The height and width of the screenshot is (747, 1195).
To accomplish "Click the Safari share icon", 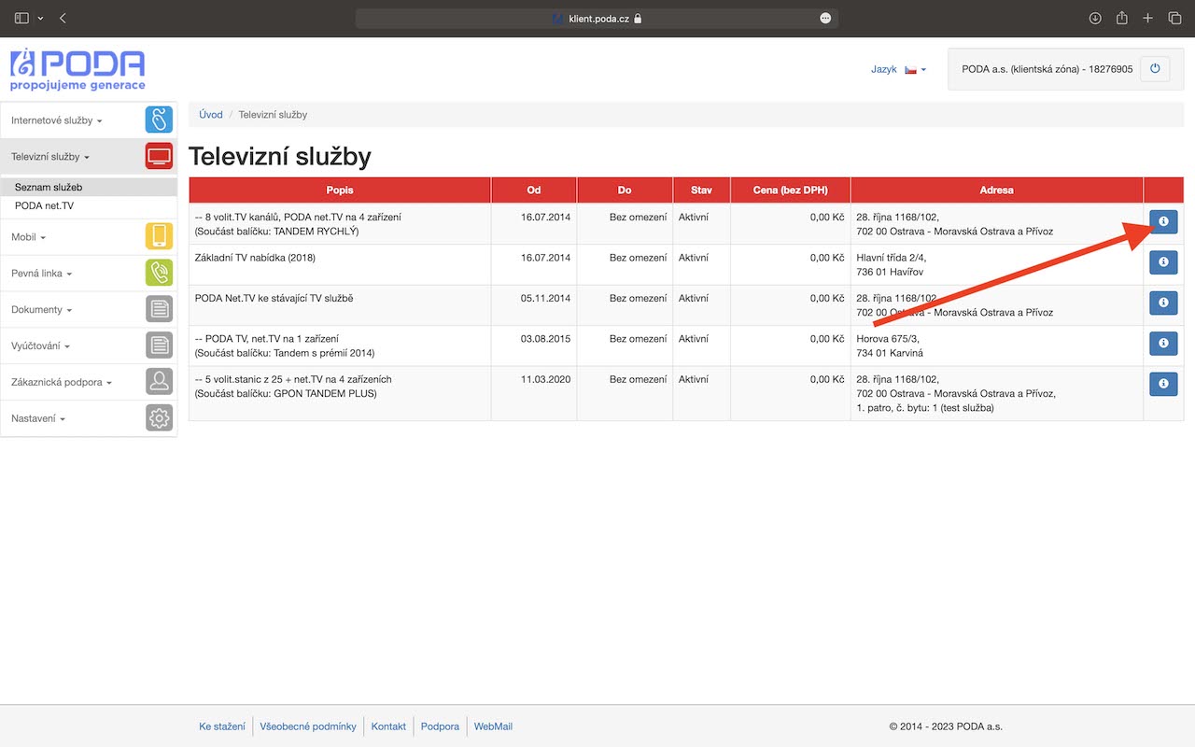I will point(1122,18).
